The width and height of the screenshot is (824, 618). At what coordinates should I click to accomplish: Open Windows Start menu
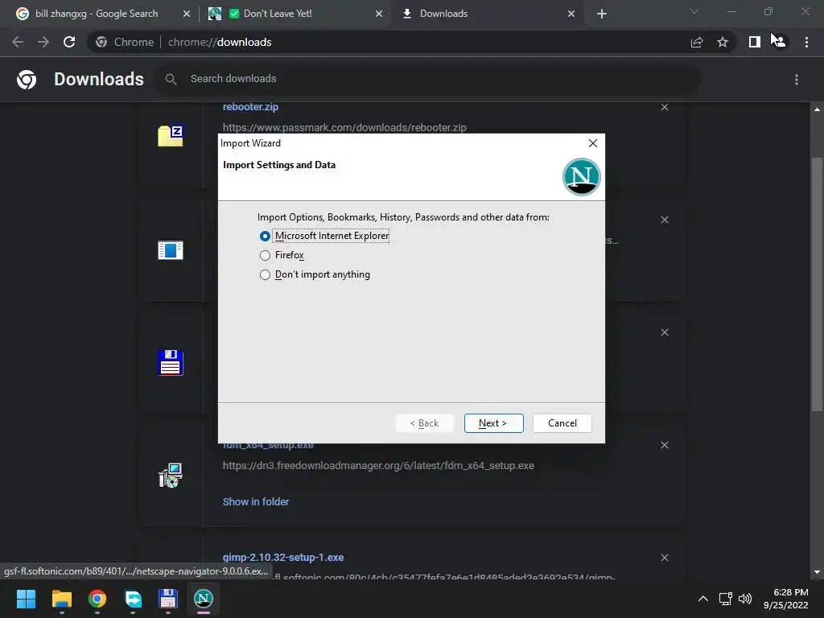[26, 599]
